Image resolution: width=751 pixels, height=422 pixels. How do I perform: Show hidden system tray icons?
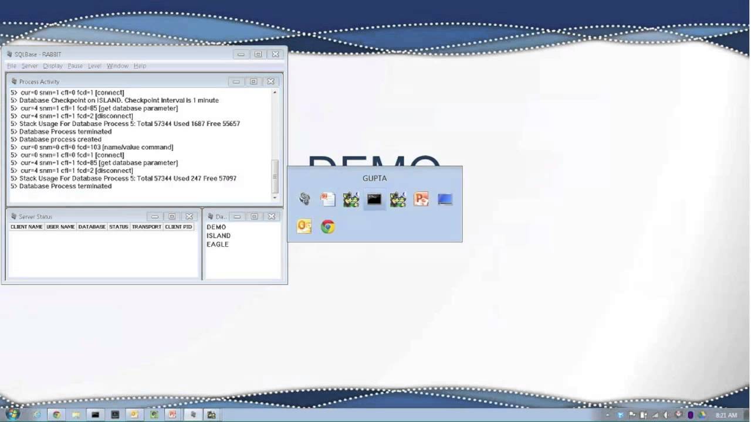607,415
